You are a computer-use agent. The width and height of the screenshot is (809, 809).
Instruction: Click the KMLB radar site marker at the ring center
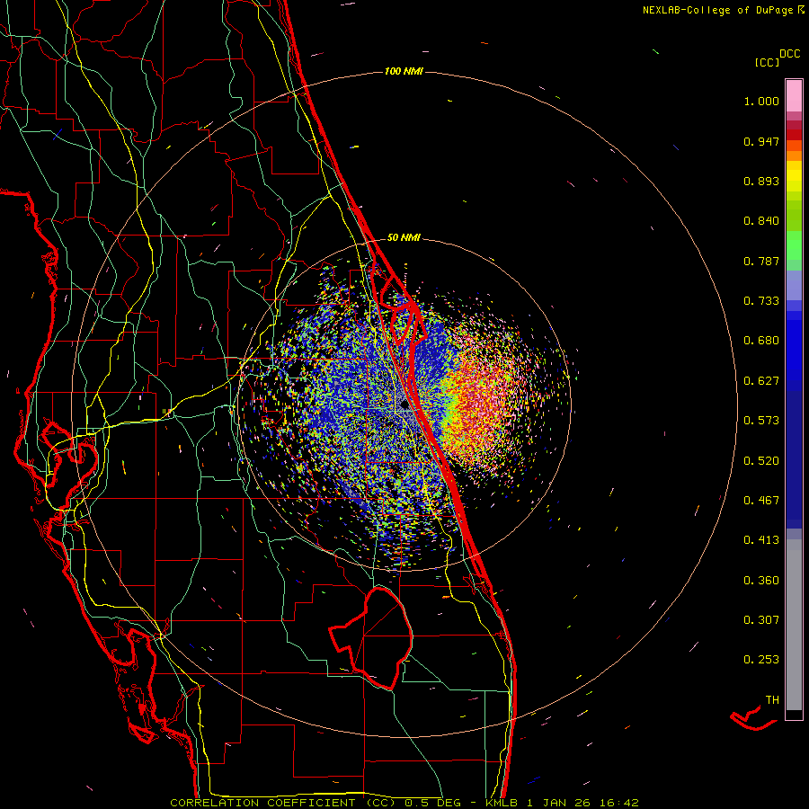(405, 406)
